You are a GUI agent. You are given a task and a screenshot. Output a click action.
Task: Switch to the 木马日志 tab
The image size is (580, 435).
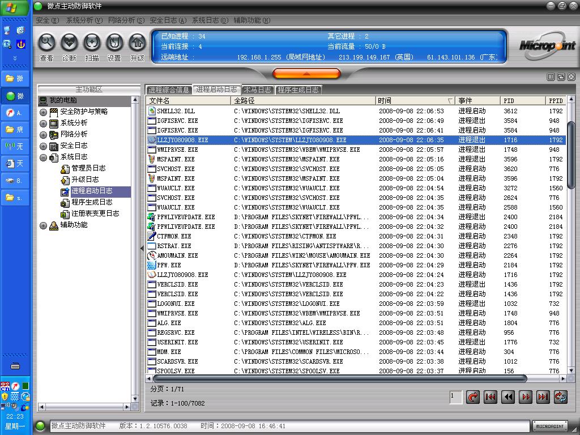pyautogui.click(x=258, y=89)
